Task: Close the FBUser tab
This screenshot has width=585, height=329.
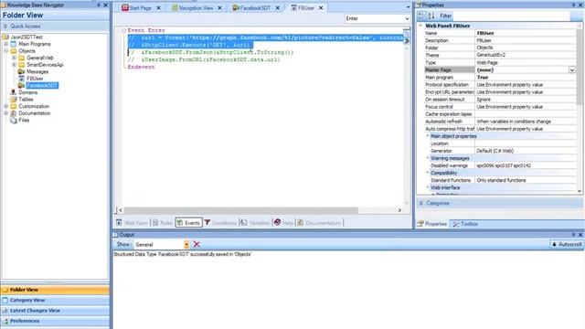Action: 321,8
